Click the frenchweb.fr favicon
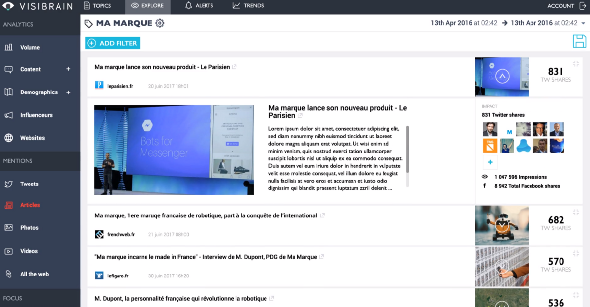This screenshot has height=307, width=590. pos(99,234)
